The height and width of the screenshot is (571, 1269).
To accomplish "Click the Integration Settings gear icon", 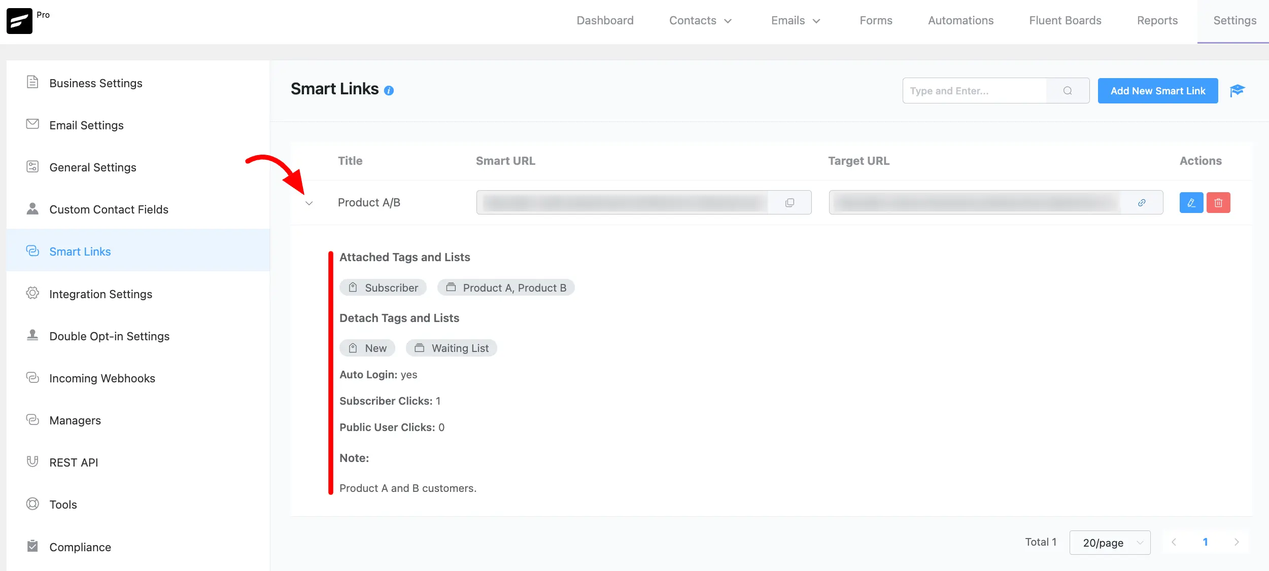I will 32,293.
